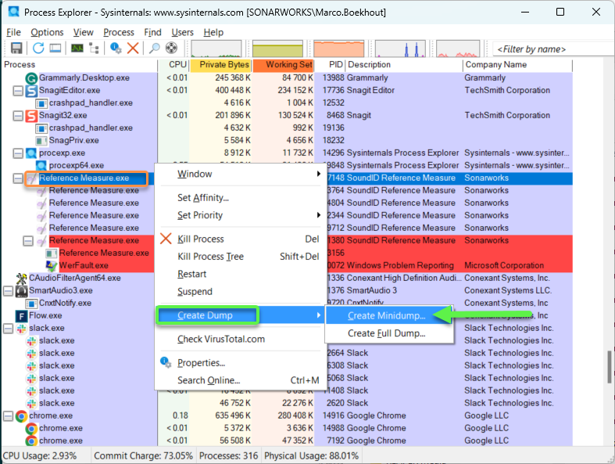This screenshot has width=615, height=464.
Task: Open the File menu
Action: (x=13, y=32)
